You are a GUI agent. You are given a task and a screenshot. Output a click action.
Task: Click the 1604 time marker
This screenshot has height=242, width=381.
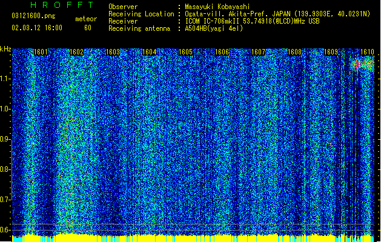[149, 52]
